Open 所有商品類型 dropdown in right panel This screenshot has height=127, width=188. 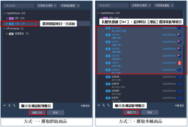pyautogui.click(x=164, y=6)
